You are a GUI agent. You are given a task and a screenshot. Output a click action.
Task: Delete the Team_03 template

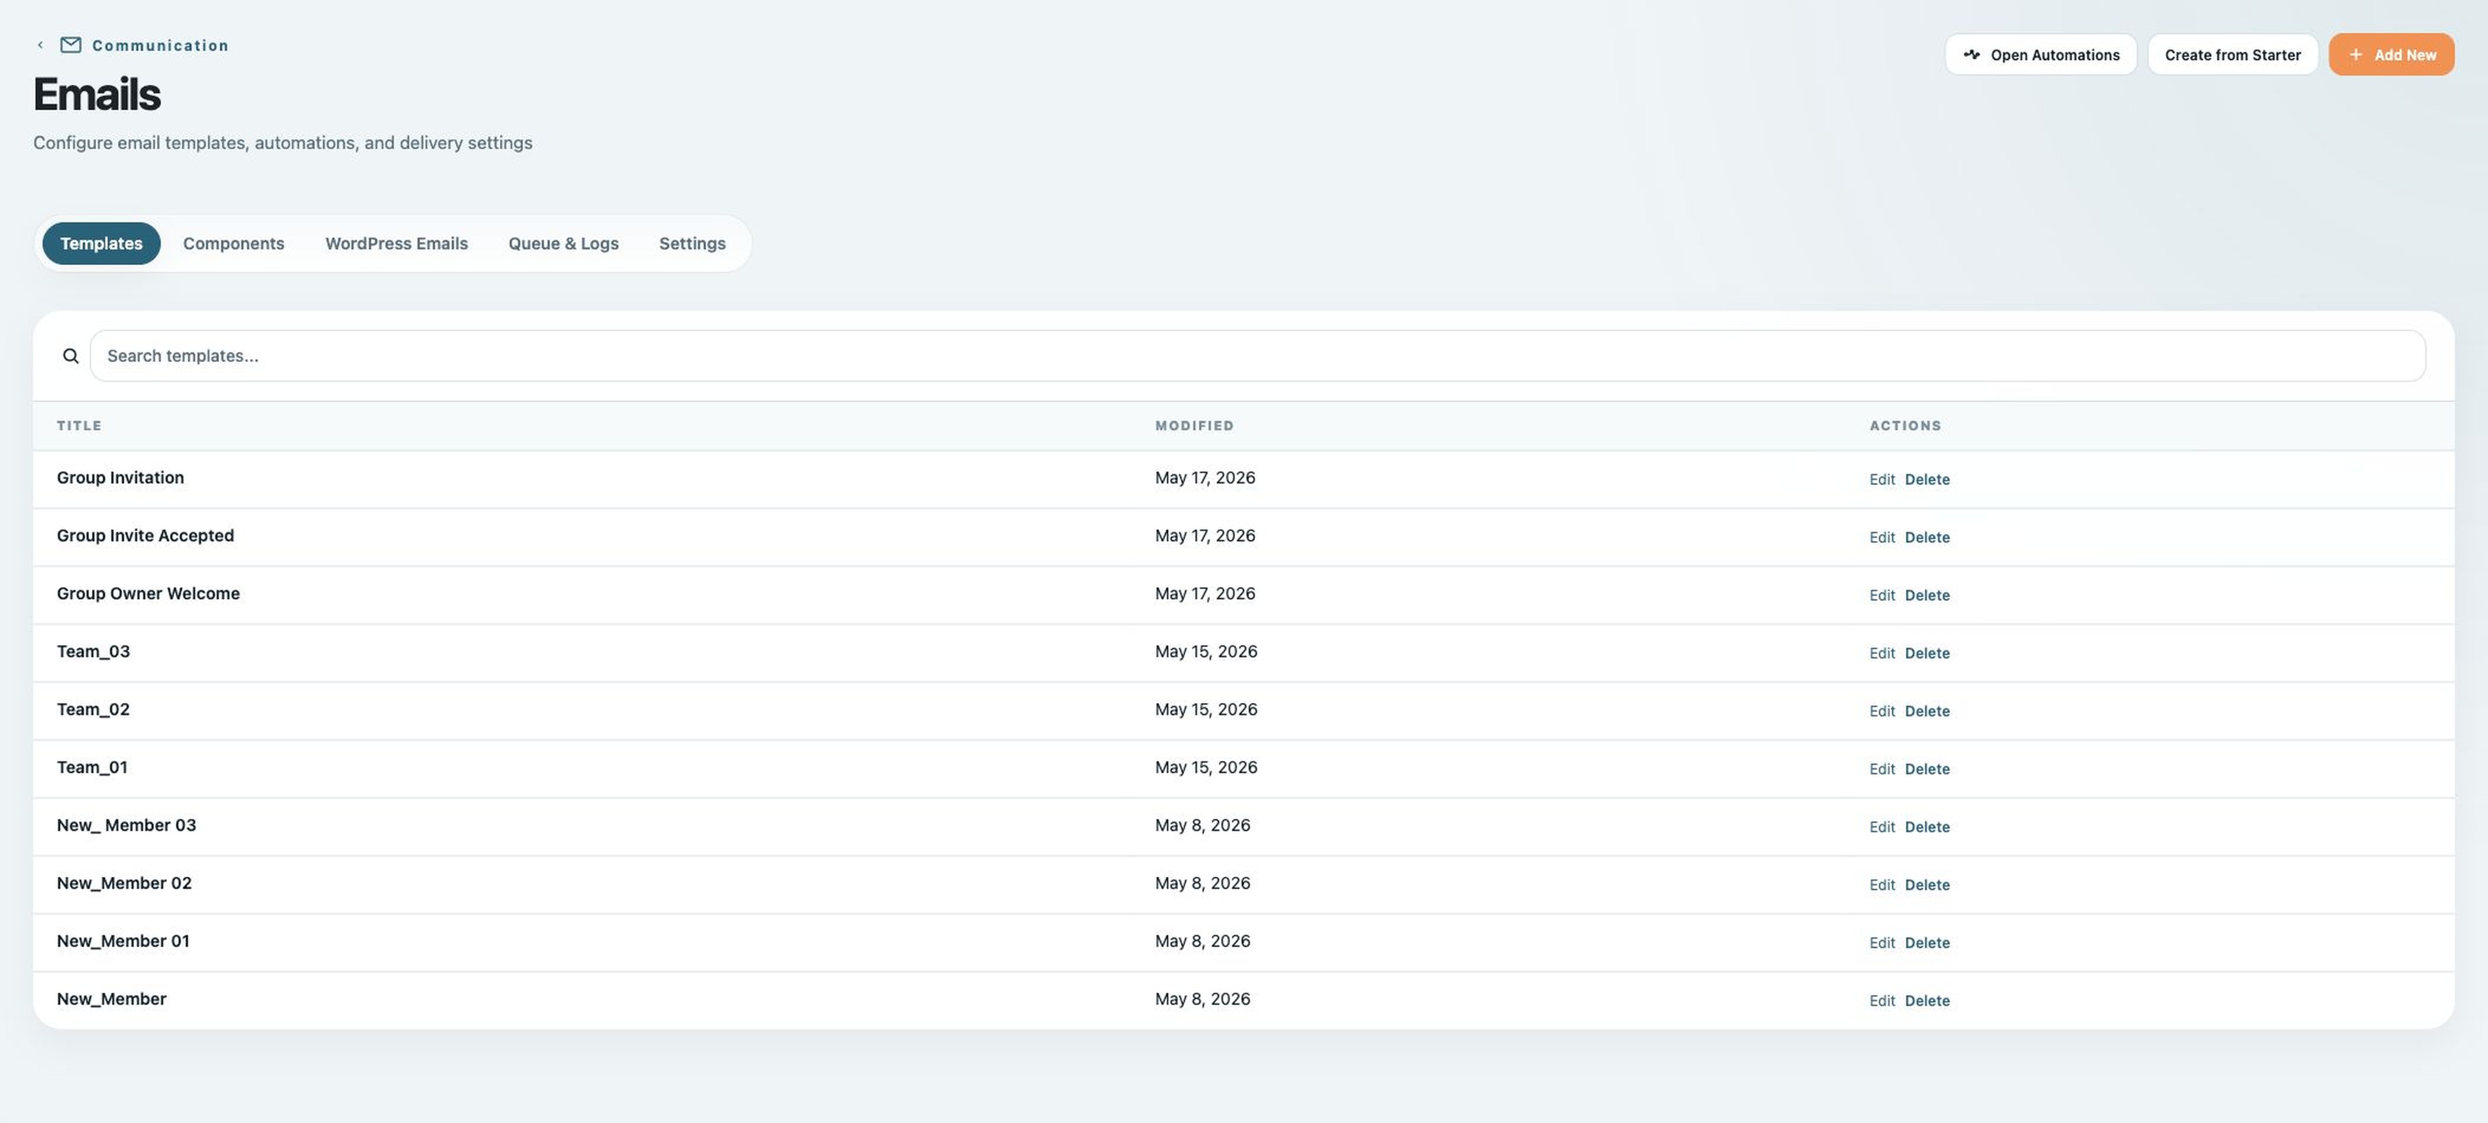(1927, 654)
